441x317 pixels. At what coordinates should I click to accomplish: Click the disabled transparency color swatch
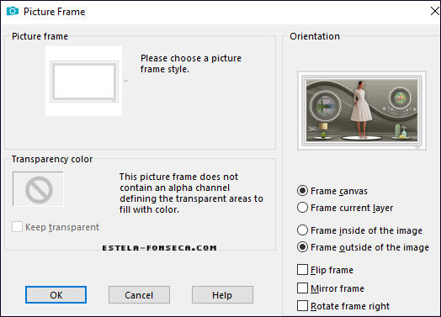[38, 190]
